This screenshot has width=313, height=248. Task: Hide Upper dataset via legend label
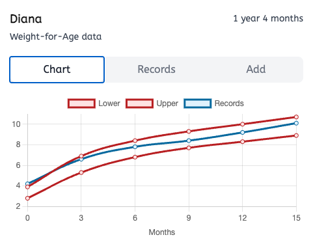pos(167,103)
